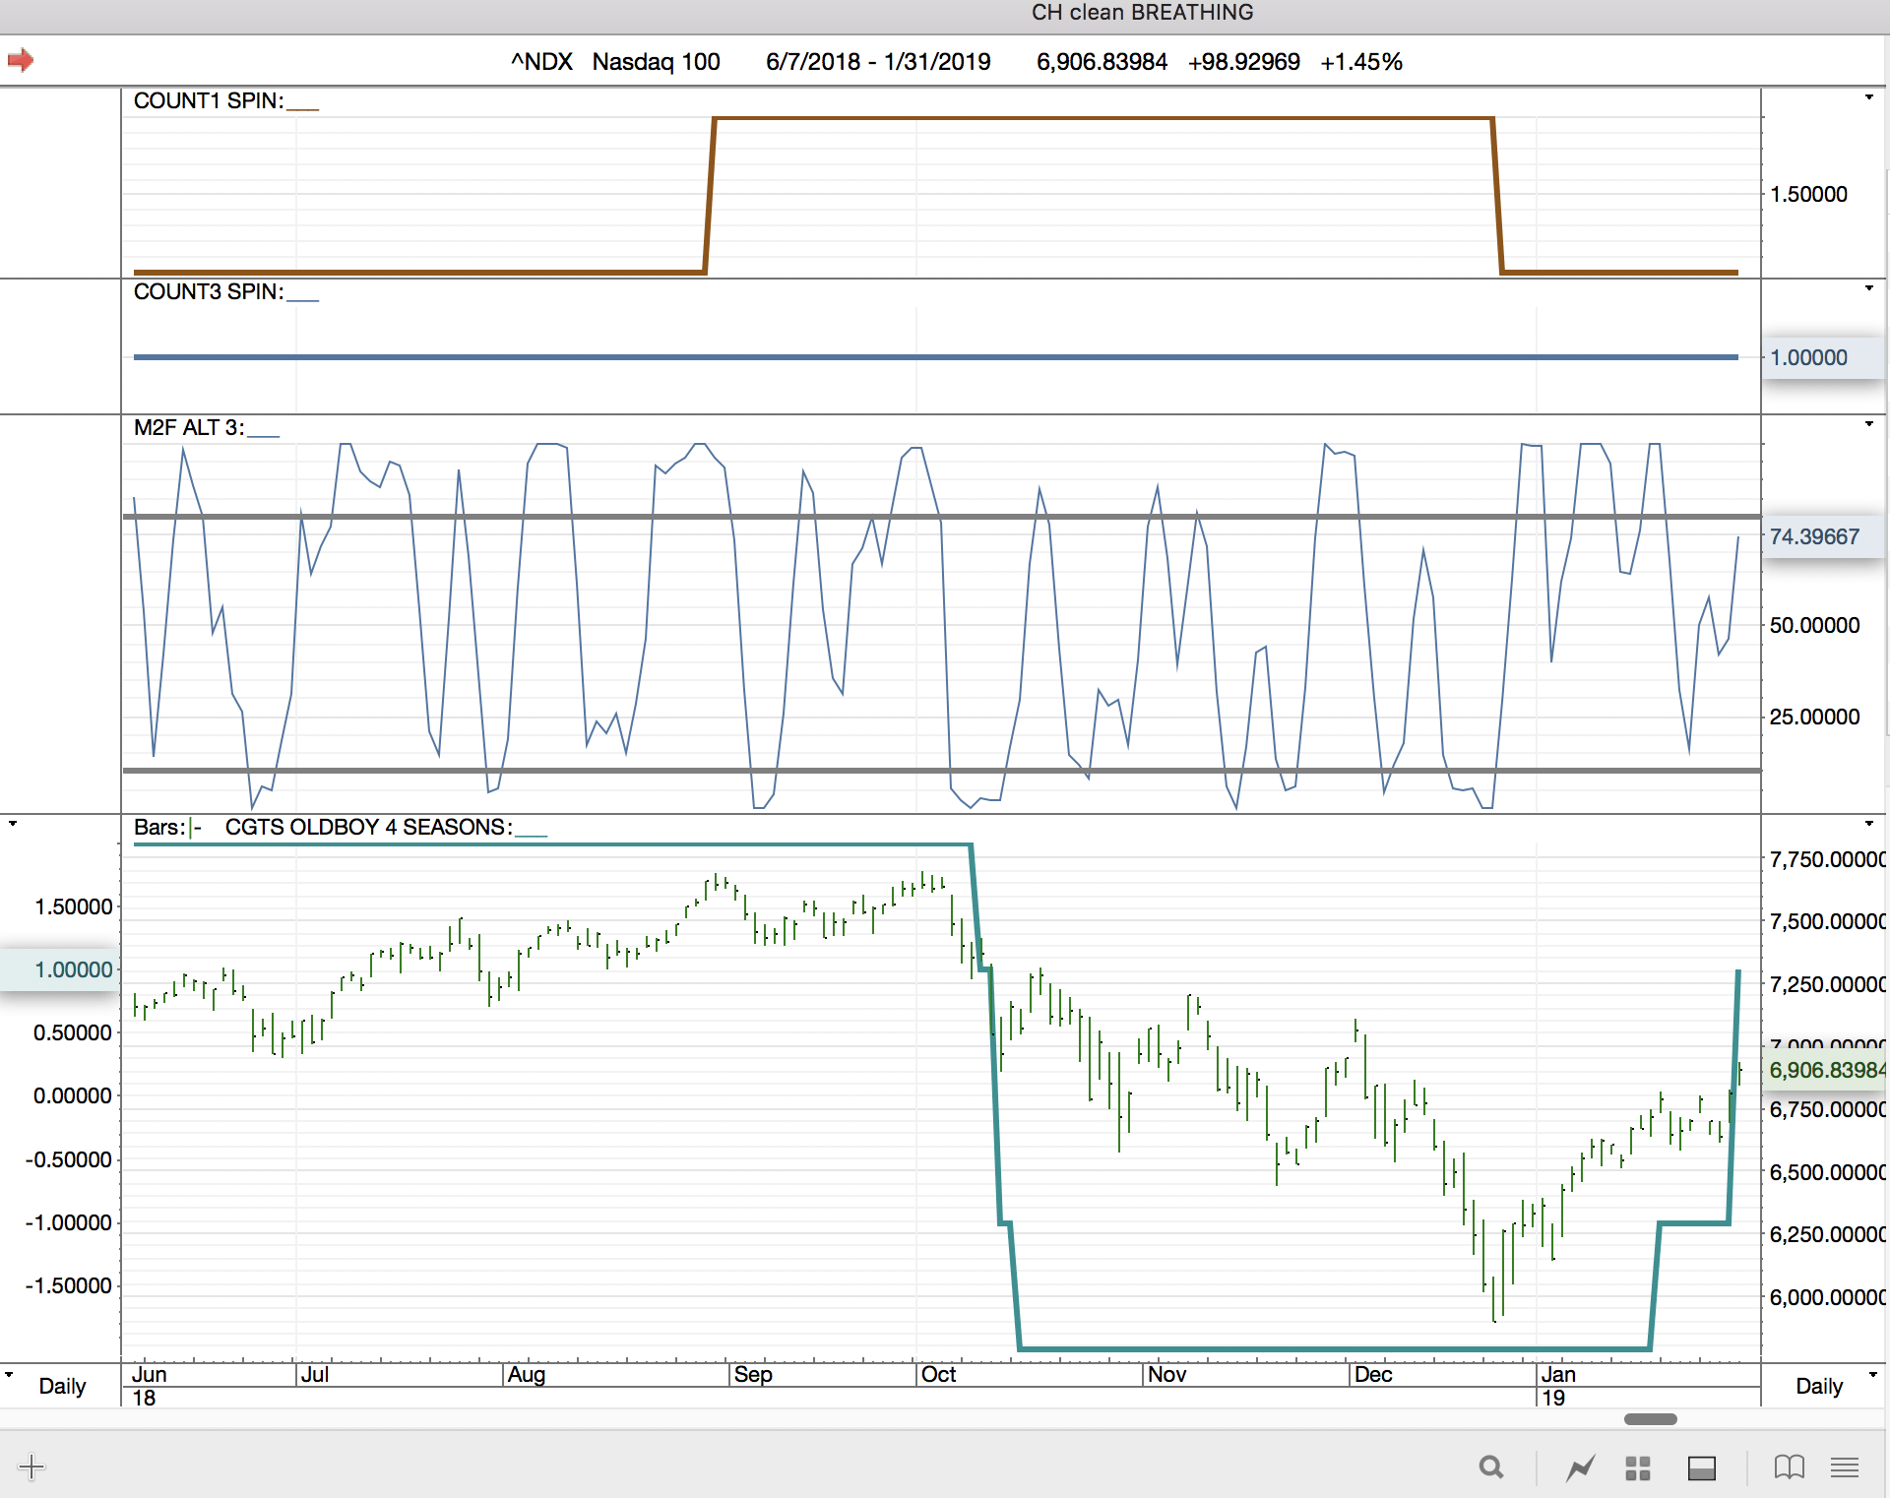The height and width of the screenshot is (1498, 1890).
Task: Open the right Daily periodicity menu
Action: pyautogui.click(x=1819, y=1386)
